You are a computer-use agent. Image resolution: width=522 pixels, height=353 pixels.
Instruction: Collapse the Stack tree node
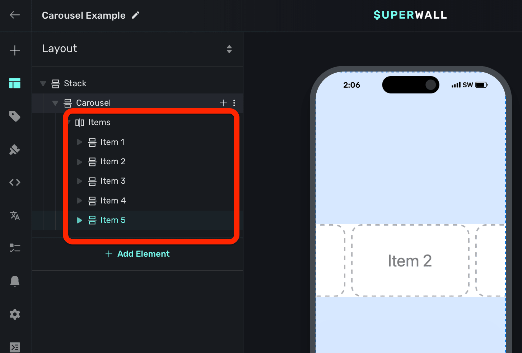[43, 84]
